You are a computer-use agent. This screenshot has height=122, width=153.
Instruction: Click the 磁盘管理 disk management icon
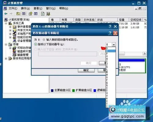tap(14, 55)
